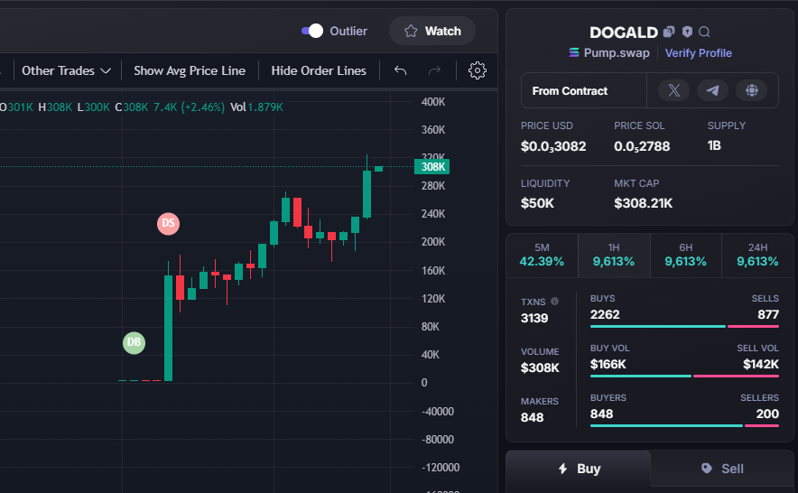Click the shield icon next to DOGALD
This screenshot has width=798, height=493.
tap(687, 33)
